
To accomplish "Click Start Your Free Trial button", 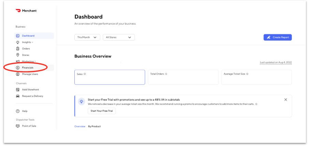I will pos(102,111).
